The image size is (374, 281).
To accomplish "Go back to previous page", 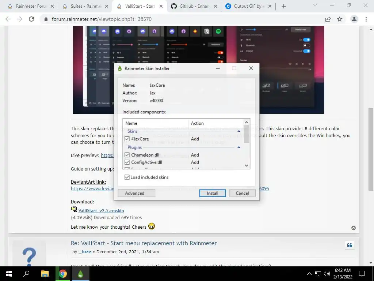I will click(8, 19).
